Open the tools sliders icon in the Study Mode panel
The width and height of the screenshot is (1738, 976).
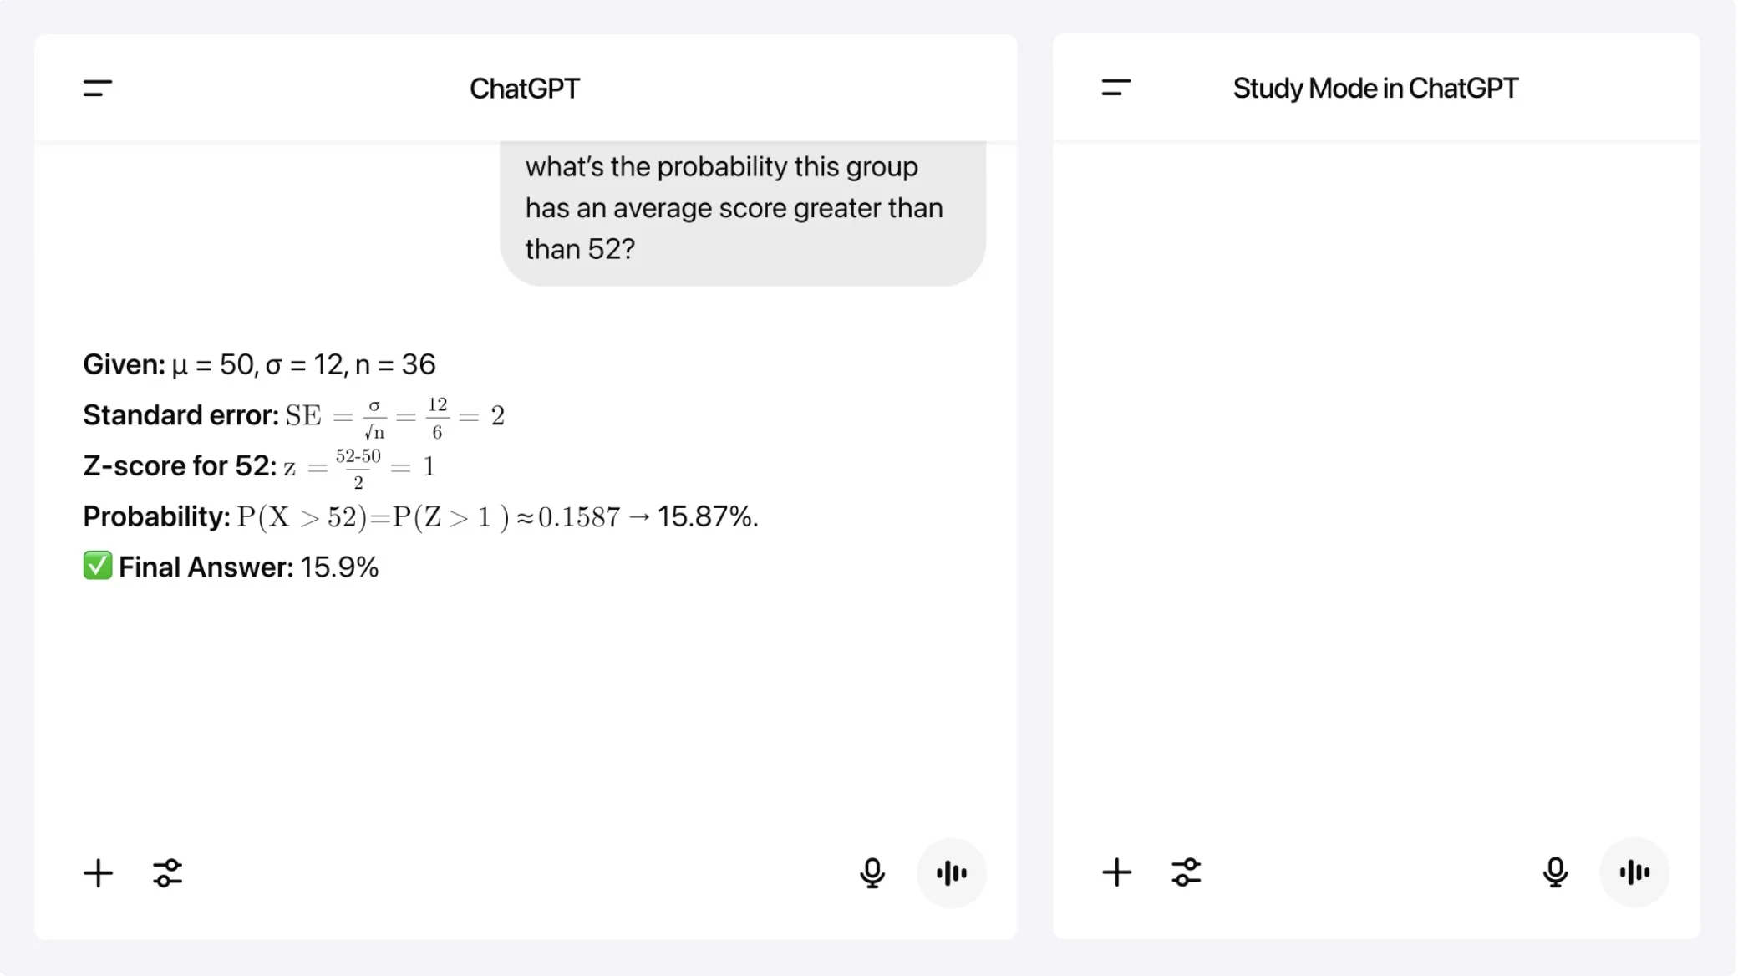(x=1187, y=872)
